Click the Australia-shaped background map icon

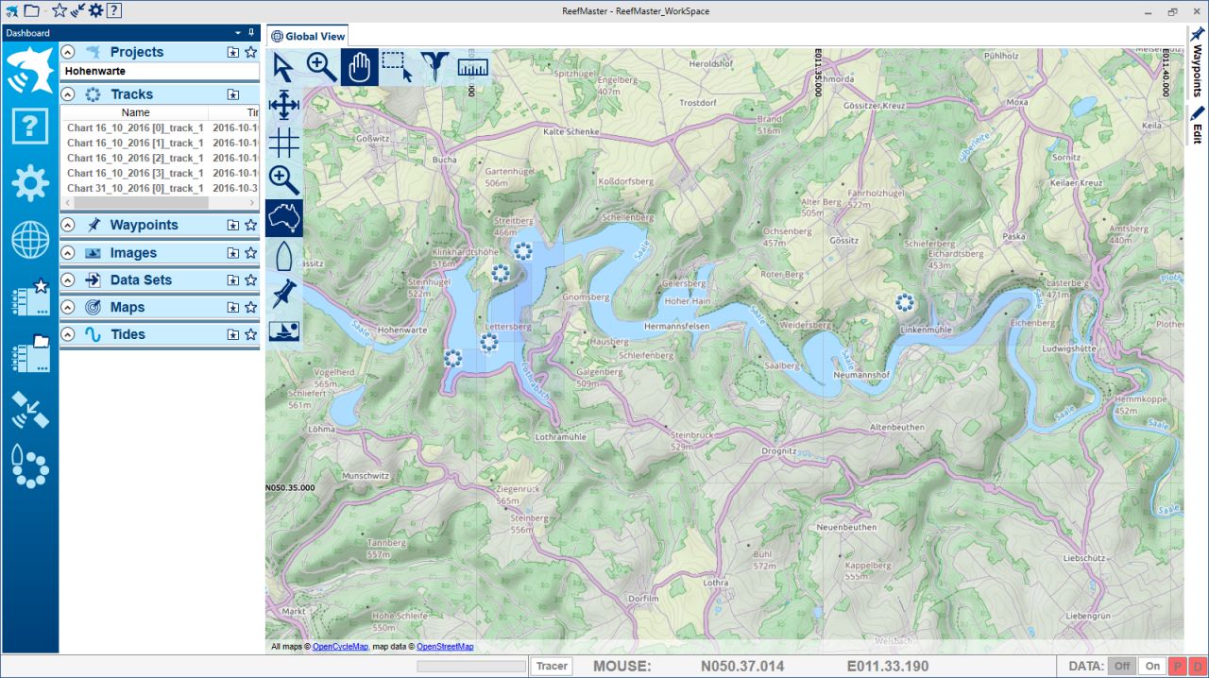click(x=283, y=218)
